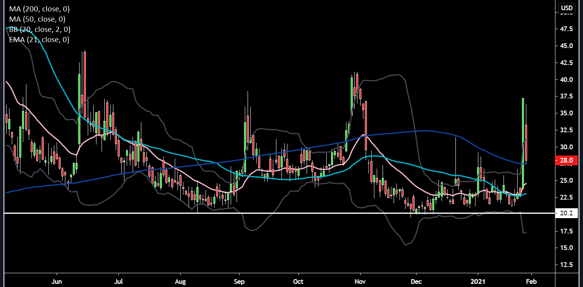Image resolution: width=583 pixels, height=287 pixels.
Task: Click the 20.2 horizontal line price label
Action: [567, 213]
